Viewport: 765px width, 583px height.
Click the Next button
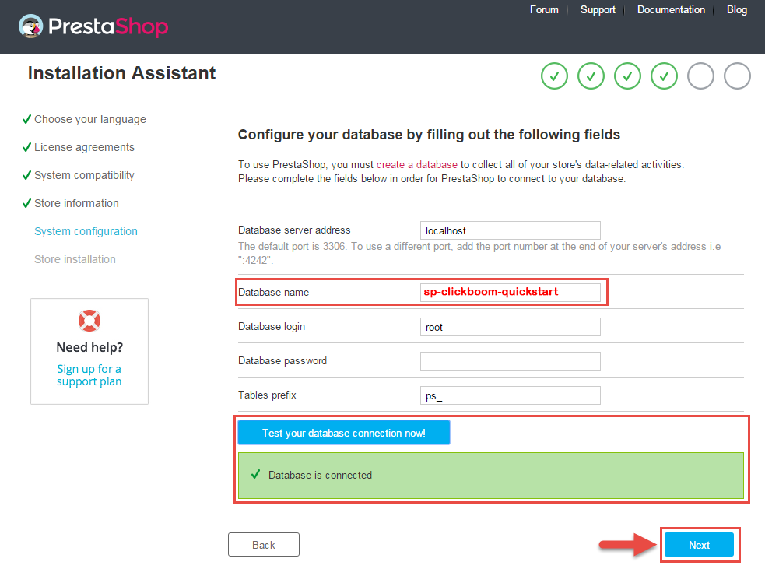point(699,545)
